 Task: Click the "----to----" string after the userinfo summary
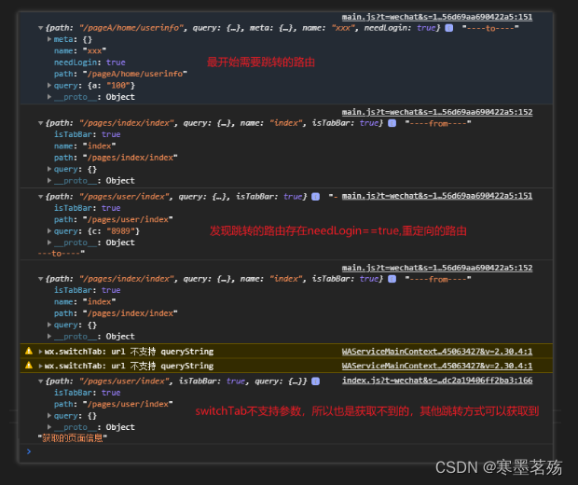490,28
